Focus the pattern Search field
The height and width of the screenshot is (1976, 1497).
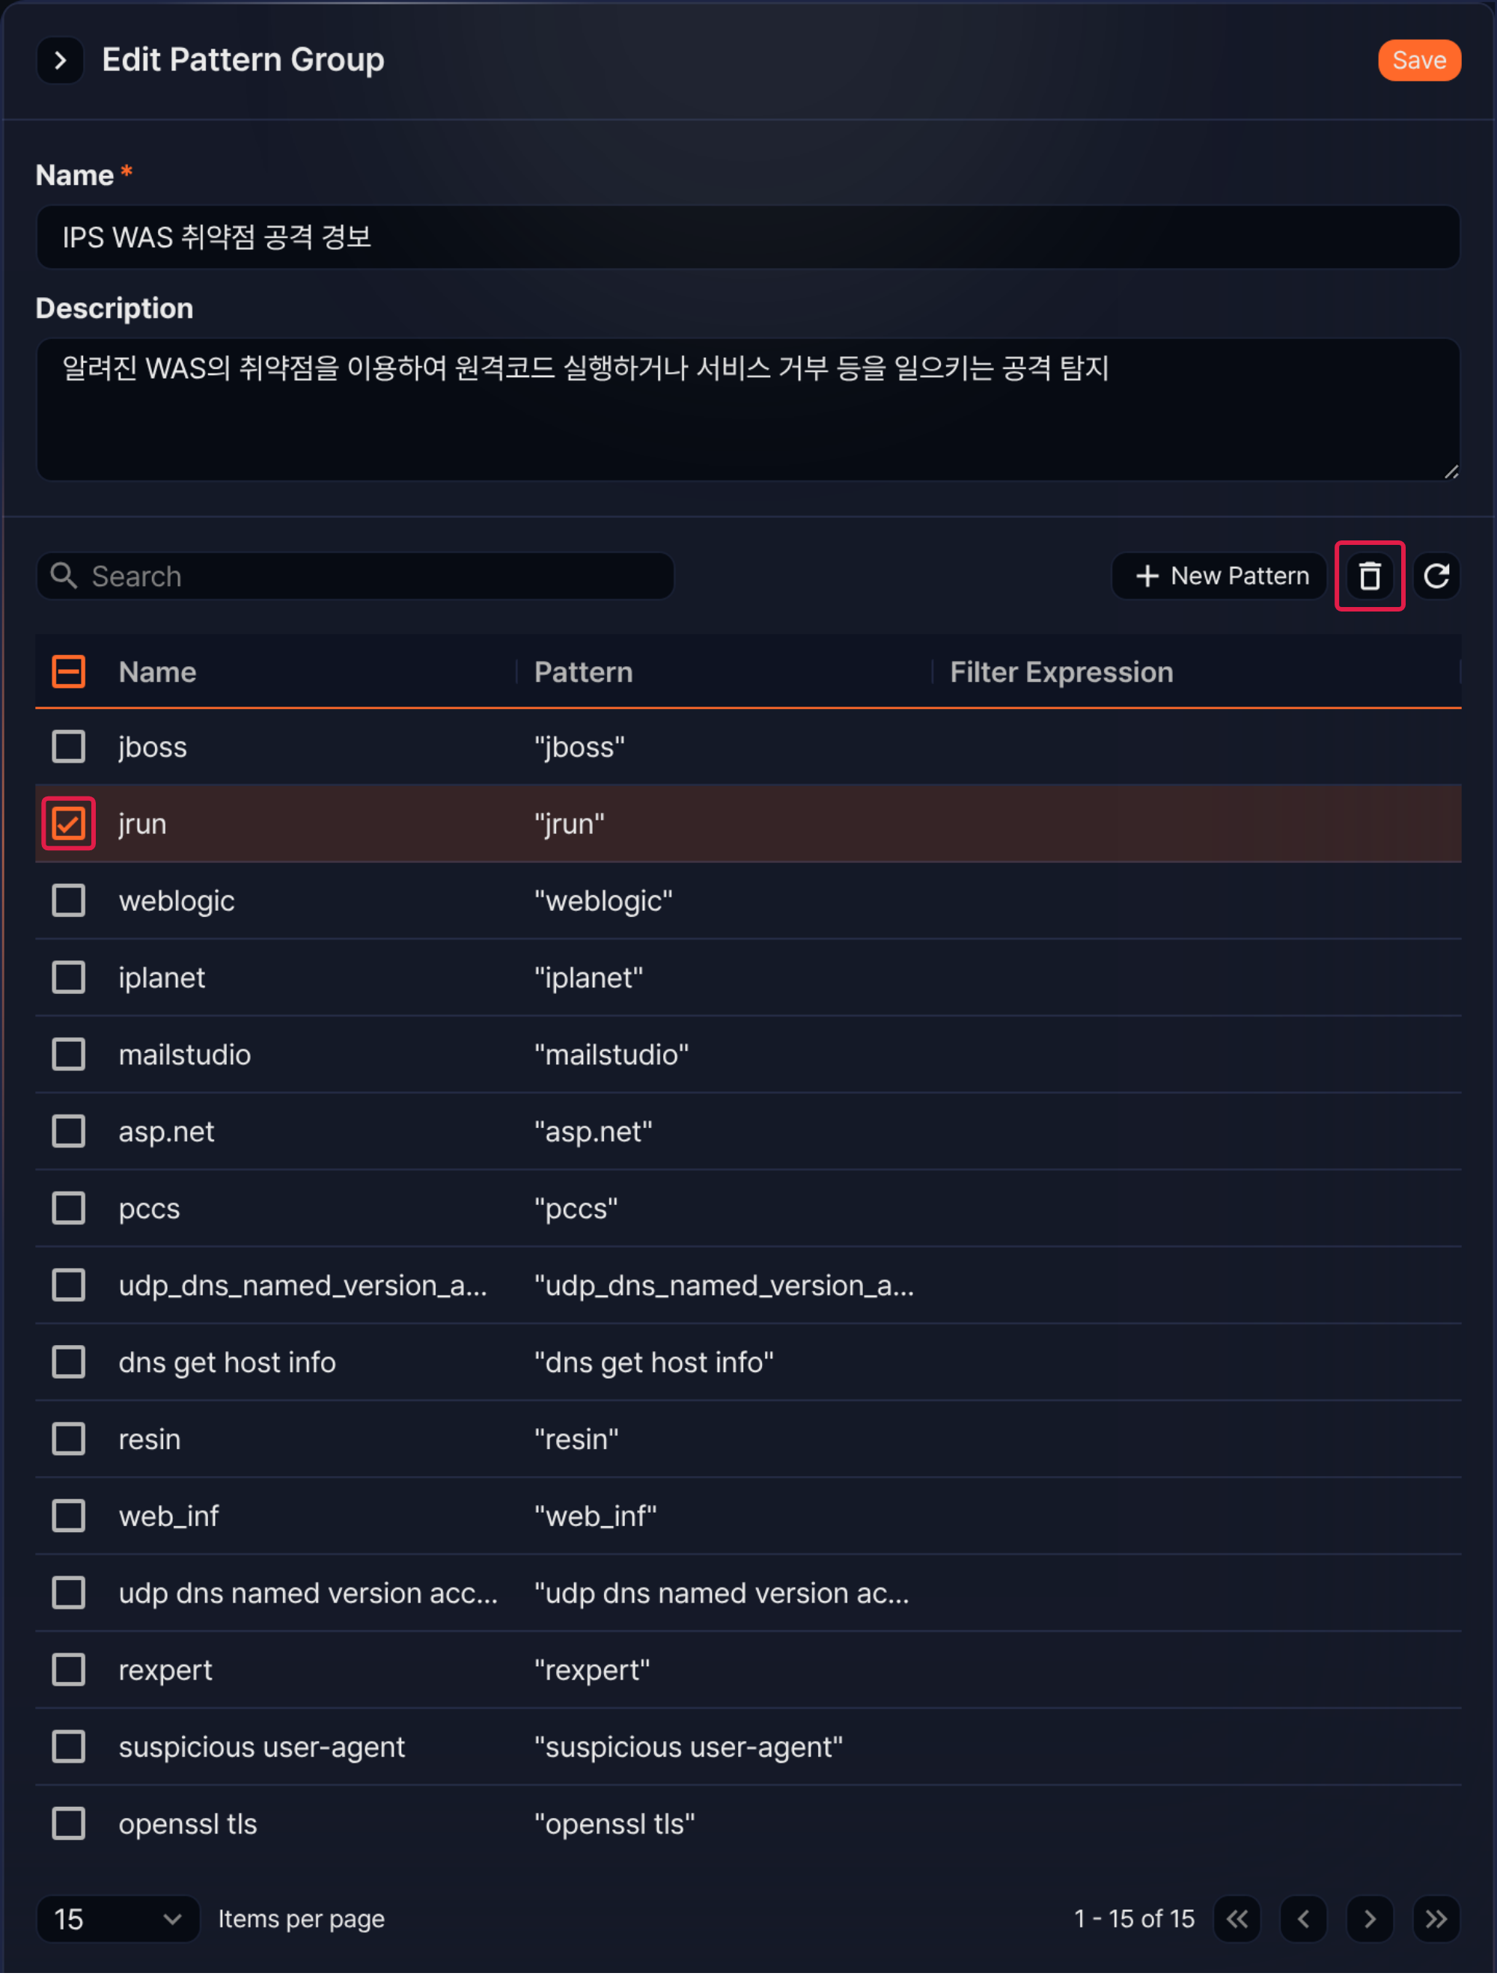[355, 576]
